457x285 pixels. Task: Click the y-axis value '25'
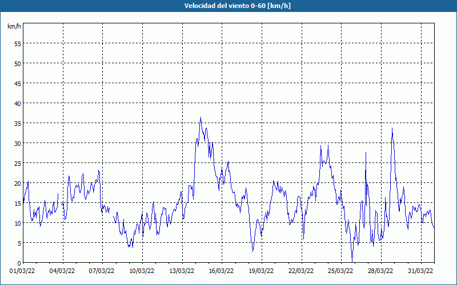tap(18, 164)
